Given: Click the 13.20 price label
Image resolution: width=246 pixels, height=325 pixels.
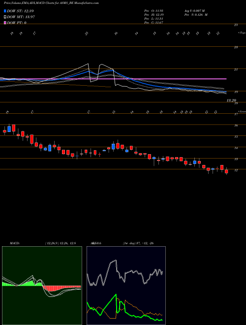Looking at the screenshot, I should (x=231, y=100).
